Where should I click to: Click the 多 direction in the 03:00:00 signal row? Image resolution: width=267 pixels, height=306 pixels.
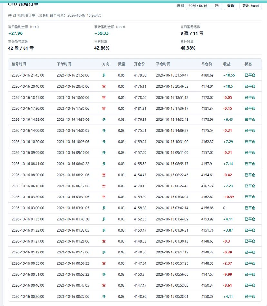104,208
